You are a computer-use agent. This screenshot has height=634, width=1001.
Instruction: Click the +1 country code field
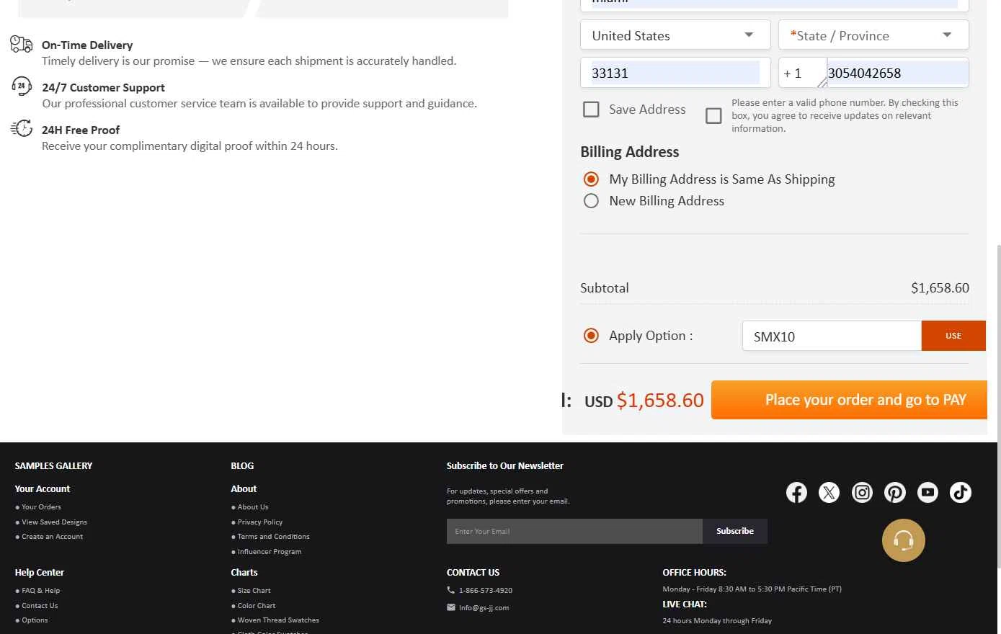coord(803,73)
